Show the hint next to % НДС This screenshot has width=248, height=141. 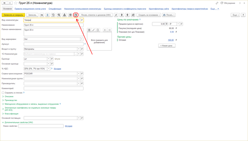pyautogui.click(x=52, y=69)
